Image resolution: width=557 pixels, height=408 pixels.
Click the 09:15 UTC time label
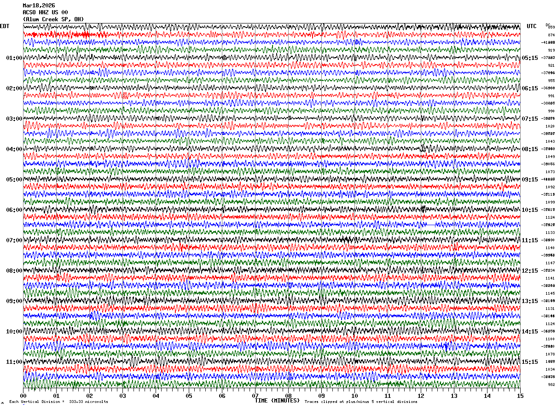(530, 180)
